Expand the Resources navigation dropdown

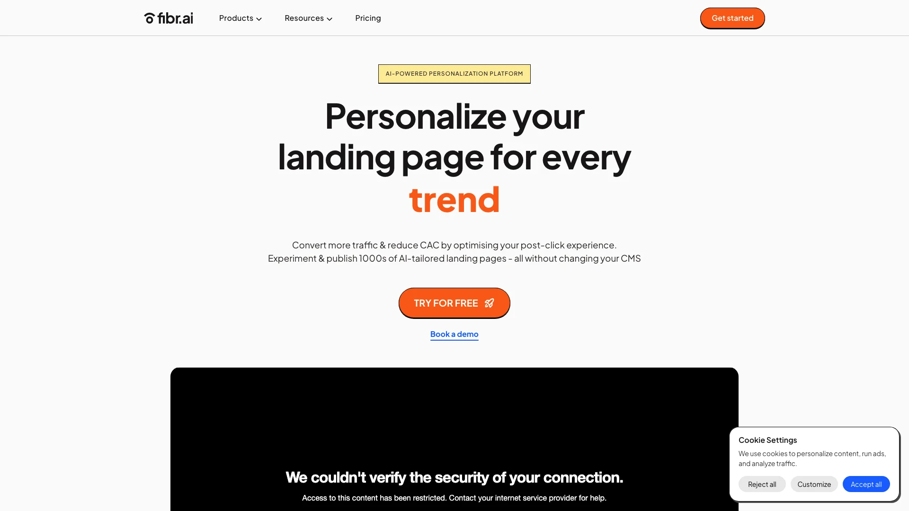tap(308, 18)
